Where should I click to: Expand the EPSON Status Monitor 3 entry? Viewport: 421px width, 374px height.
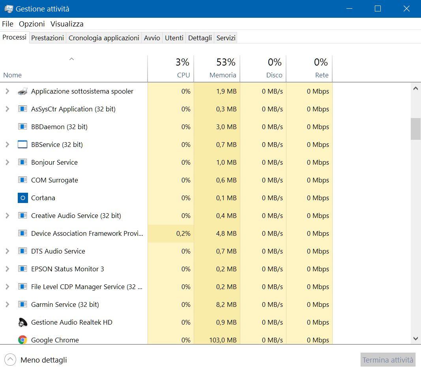[x=7, y=269]
